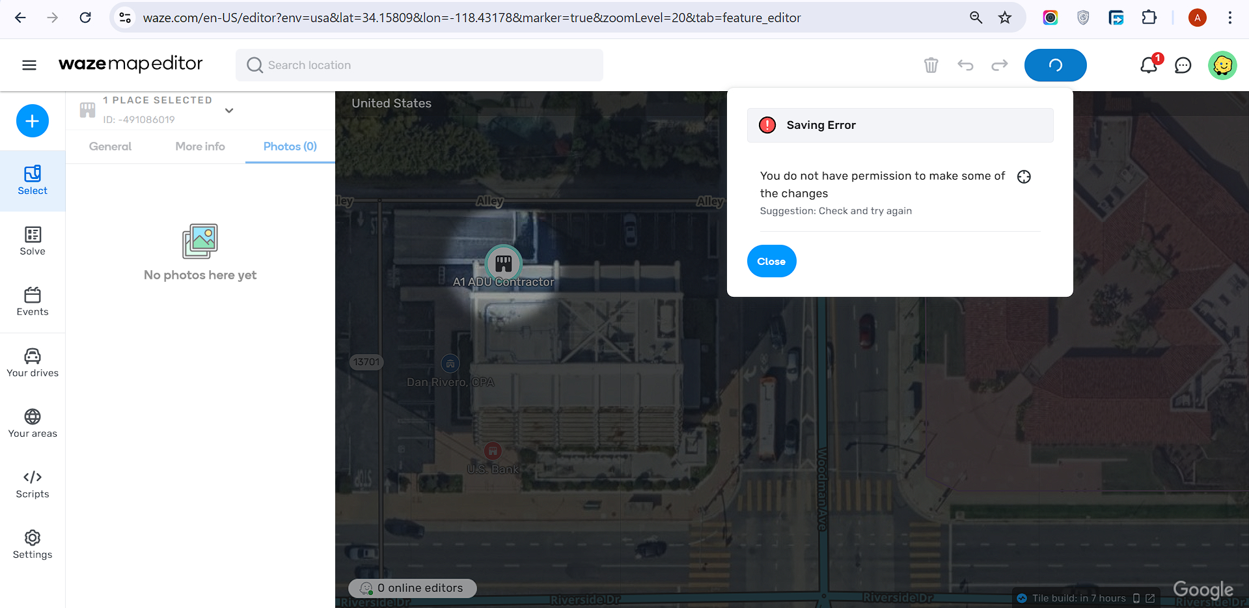The height and width of the screenshot is (608, 1249).
Task: Click the undo arrow
Action: 965,65
